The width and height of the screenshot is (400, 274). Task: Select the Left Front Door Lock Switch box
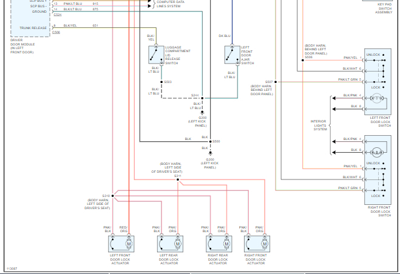(x=378, y=82)
